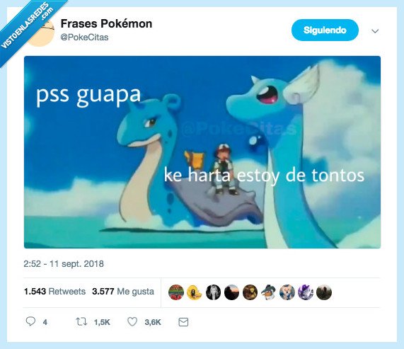The width and height of the screenshot is (404, 349).
Task: Open the yellow duck liker avatar
Action: tap(195, 292)
